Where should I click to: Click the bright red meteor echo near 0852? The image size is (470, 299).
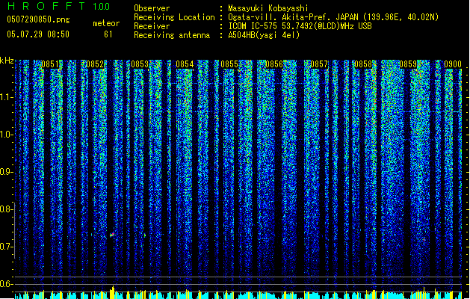112,235
